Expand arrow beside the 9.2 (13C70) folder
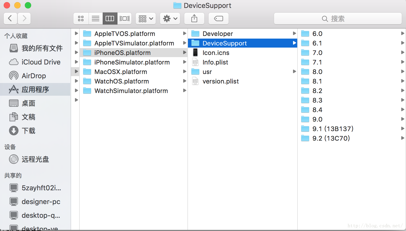This screenshot has width=406, height=231. 403,138
